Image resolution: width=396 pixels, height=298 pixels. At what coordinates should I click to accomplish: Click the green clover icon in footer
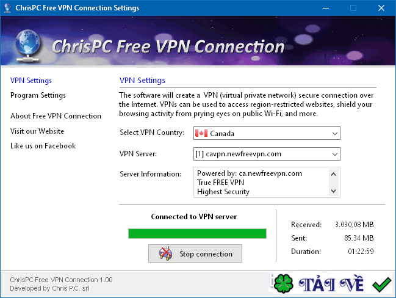tap(283, 284)
